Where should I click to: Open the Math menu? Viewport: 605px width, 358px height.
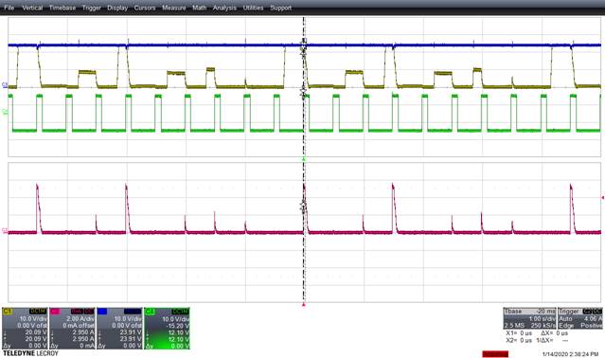[200, 8]
